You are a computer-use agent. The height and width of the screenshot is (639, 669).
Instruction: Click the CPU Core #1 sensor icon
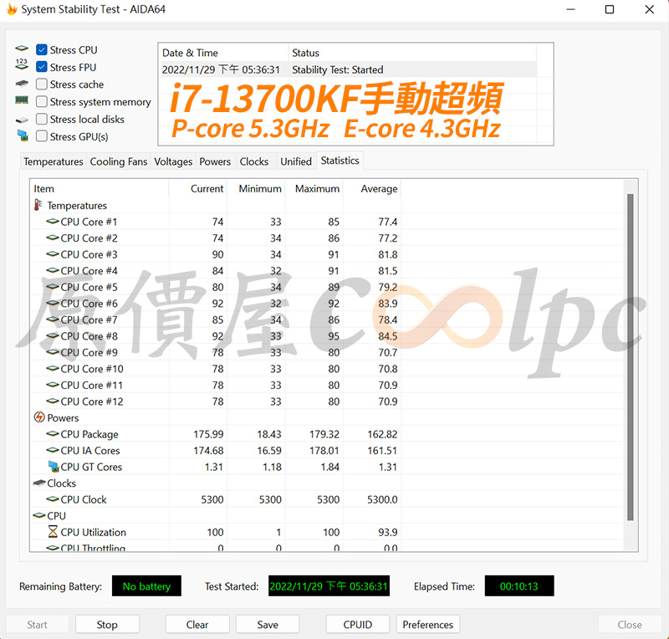[53, 221]
